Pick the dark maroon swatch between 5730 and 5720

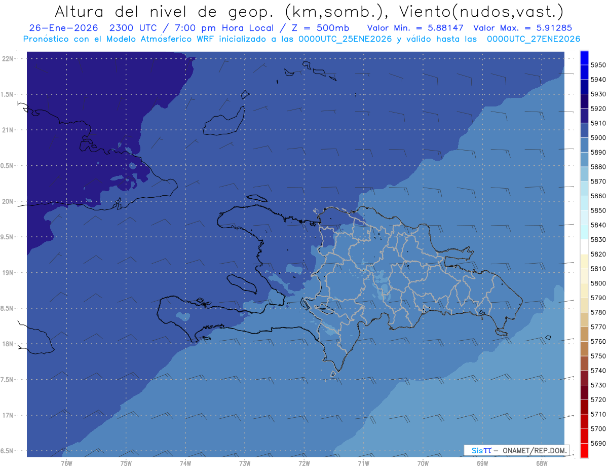point(584,392)
